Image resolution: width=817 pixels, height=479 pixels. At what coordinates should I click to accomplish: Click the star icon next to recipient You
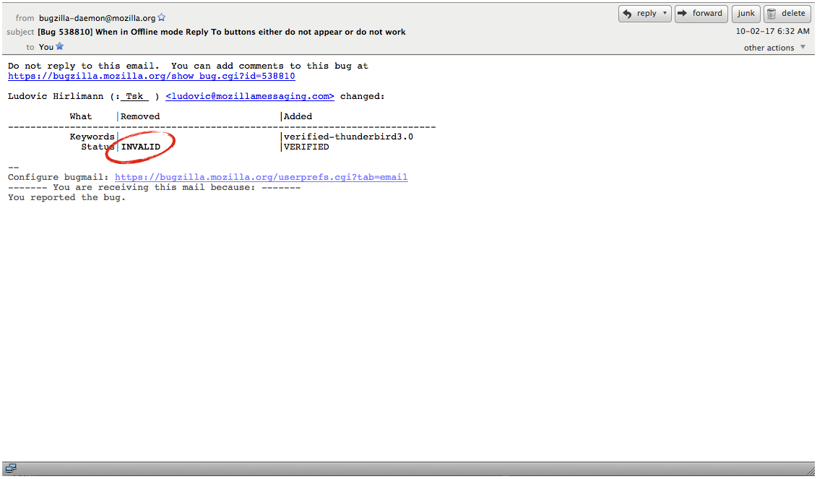(60, 46)
